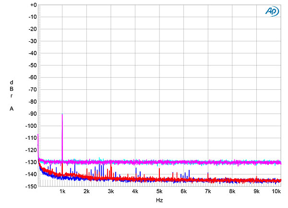Click the -150 label at the axis bottom
Screen dimensions: 288x208
31,186
